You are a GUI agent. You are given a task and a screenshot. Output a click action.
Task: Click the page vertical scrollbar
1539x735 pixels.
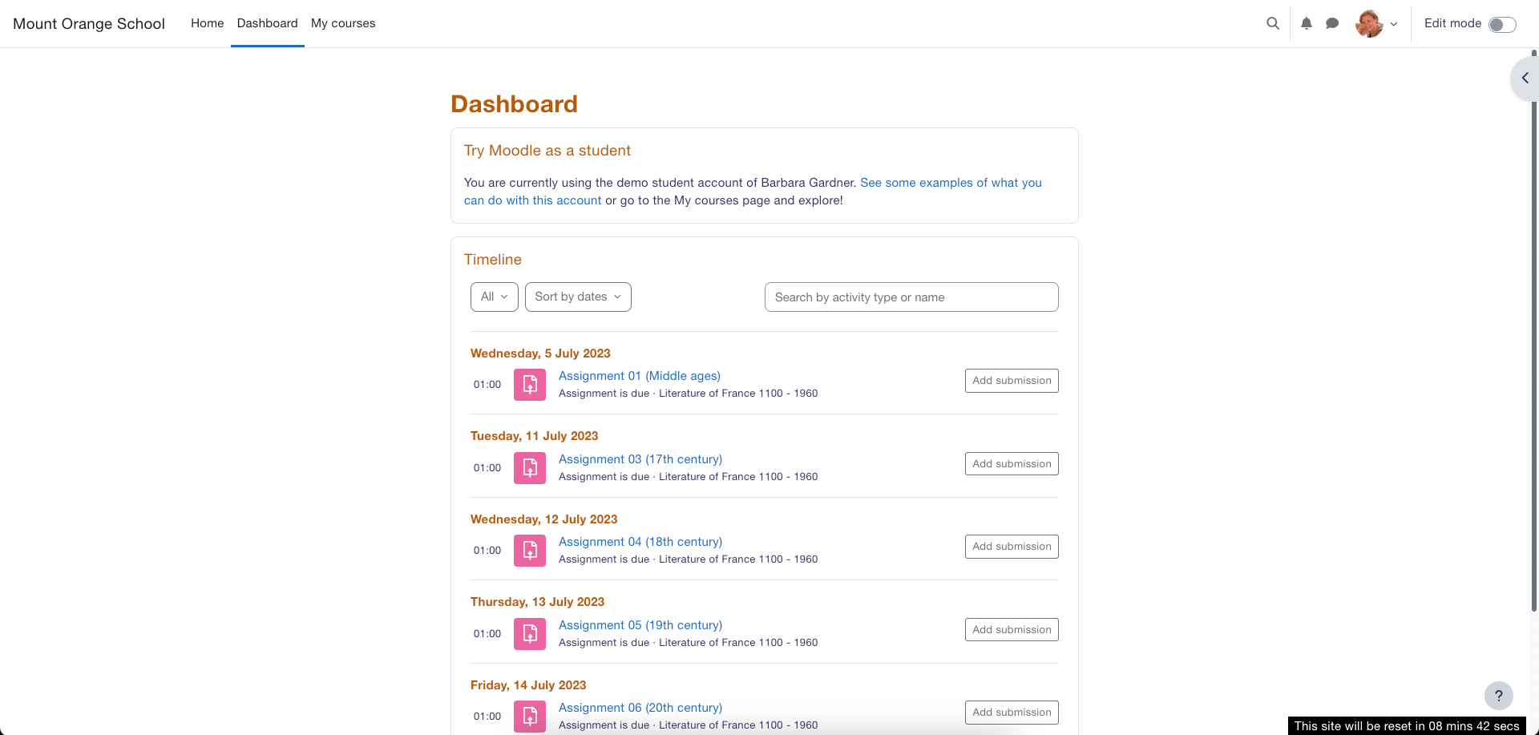[x=1534, y=330]
